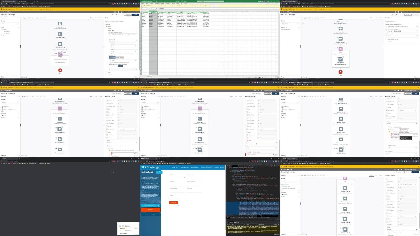Image resolution: width=420 pixels, height=236 pixels.
Task: Open Movie Search link on RPA Challenge page
Action: pos(195,167)
